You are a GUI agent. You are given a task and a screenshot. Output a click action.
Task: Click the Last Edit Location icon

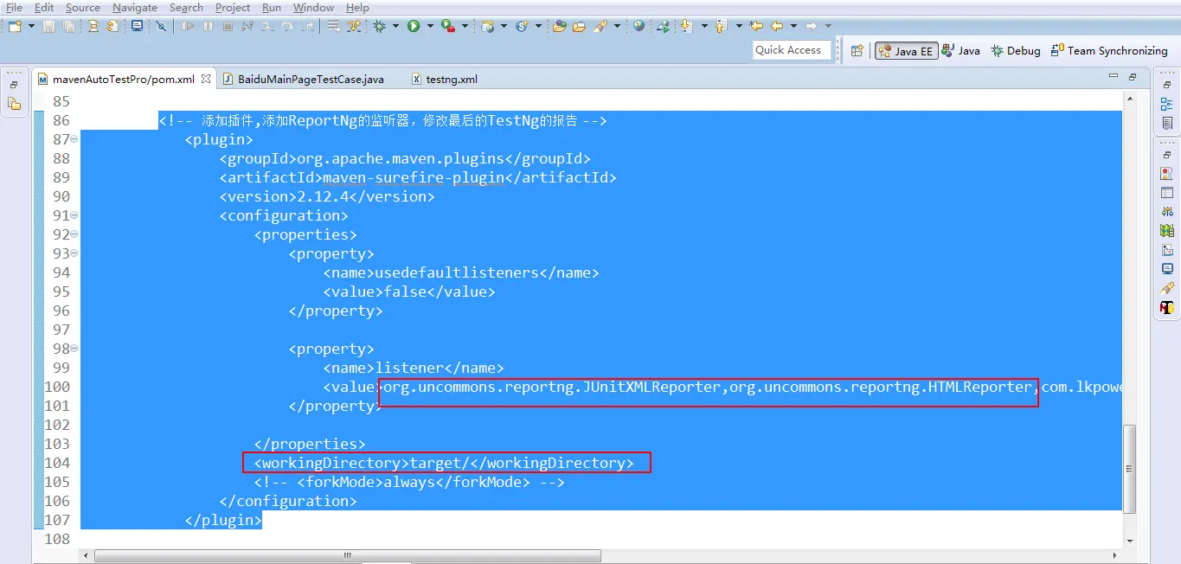click(x=757, y=26)
